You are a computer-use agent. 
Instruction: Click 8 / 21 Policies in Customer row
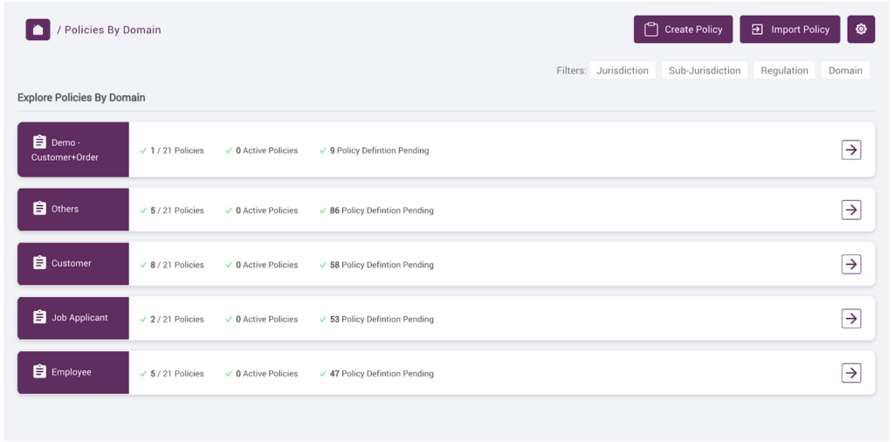tap(176, 265)
